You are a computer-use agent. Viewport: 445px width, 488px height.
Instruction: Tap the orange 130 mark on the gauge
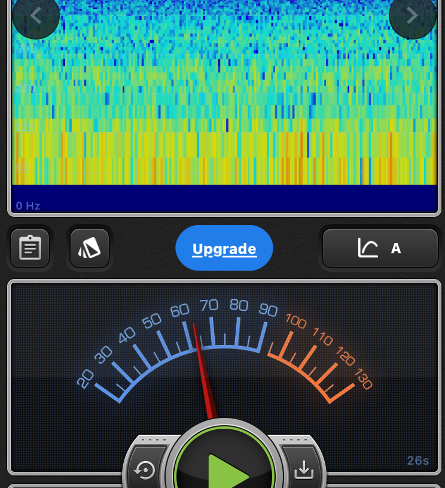pos(363,378)
